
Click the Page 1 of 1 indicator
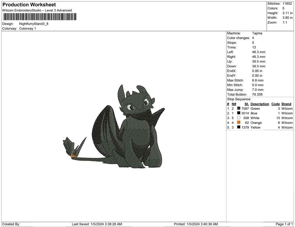284,224
